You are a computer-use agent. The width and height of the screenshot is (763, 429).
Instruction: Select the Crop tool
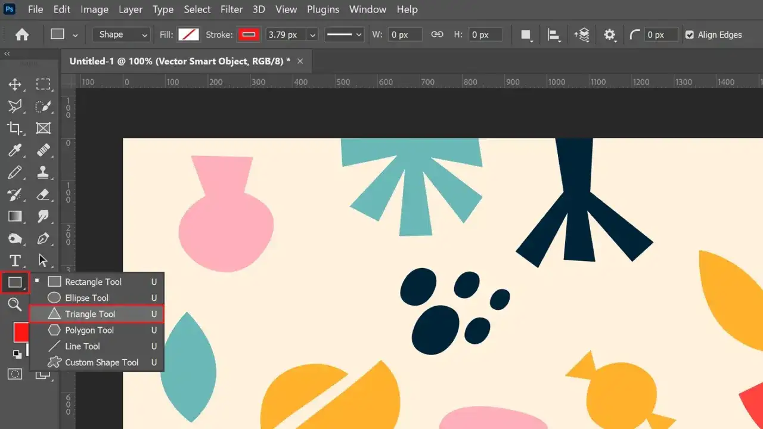[x=15, y=128]
